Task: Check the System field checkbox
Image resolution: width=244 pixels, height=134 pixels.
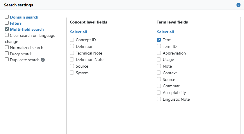Action: tap(72, 73)
